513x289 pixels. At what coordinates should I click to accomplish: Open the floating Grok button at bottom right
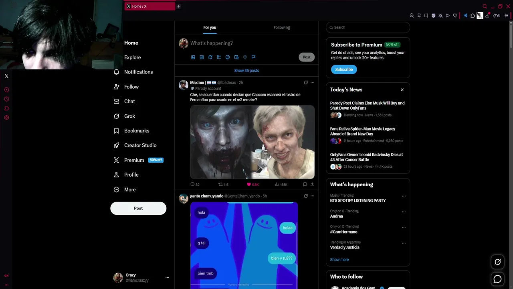tap(497, 262)
